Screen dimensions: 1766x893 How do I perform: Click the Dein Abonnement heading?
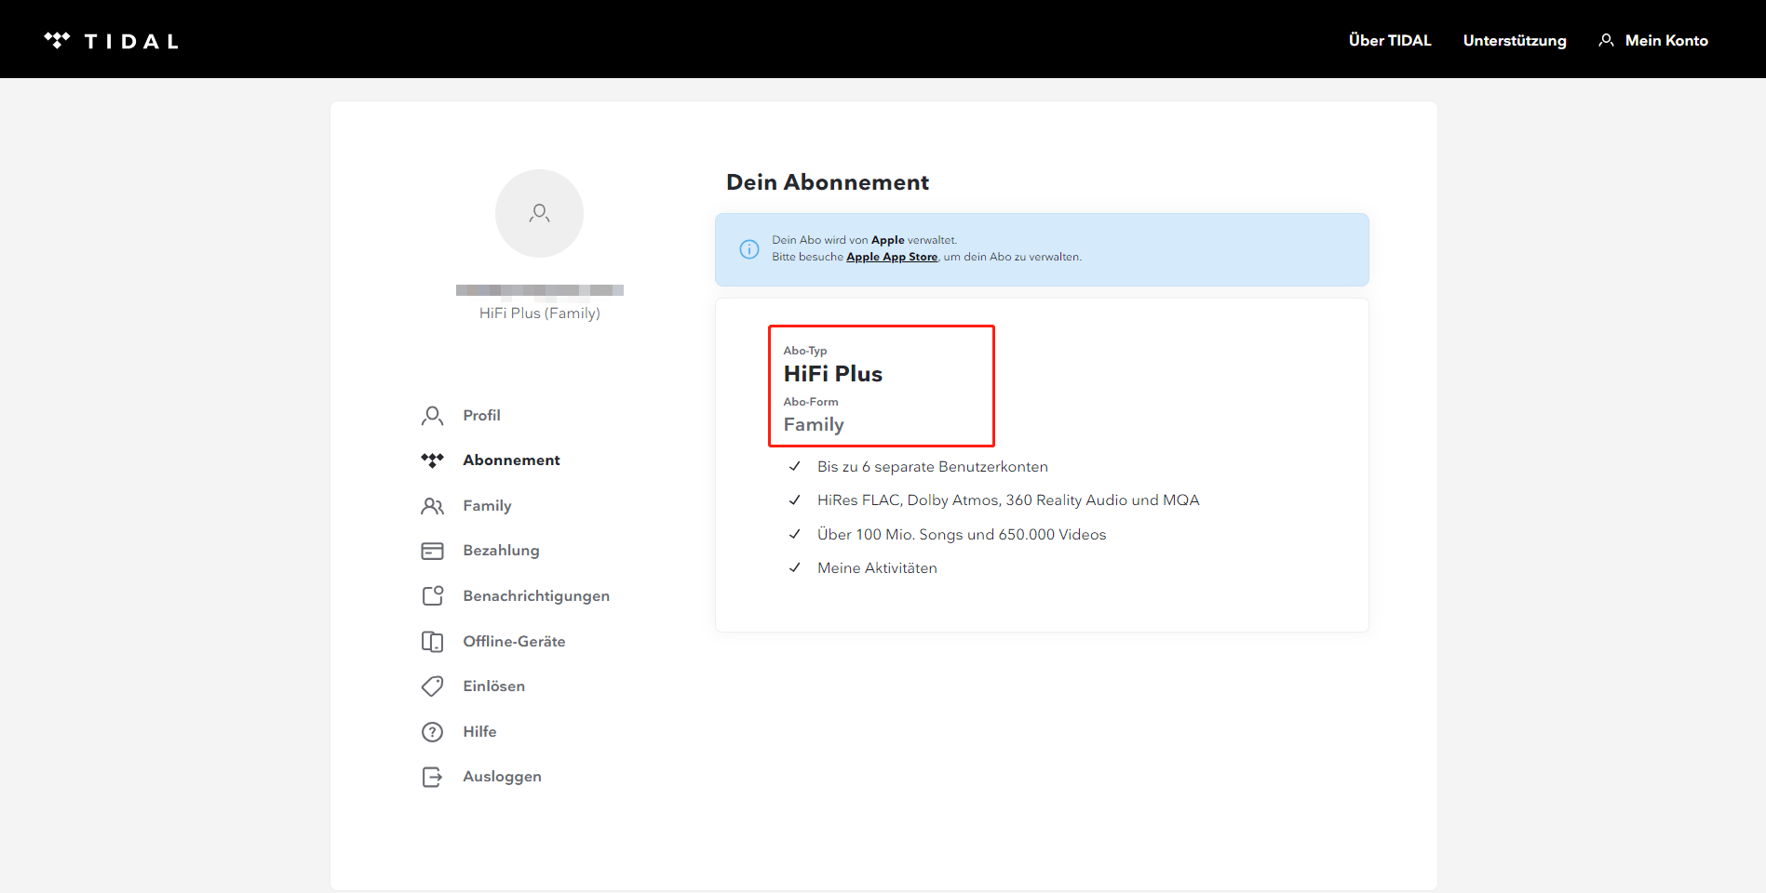pyautogui.click(x=827, y=182)
